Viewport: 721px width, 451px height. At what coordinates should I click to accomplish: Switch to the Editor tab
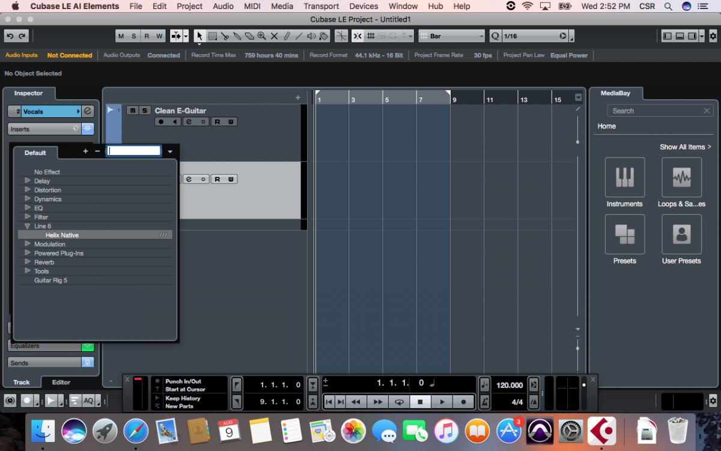click(61, 382)
